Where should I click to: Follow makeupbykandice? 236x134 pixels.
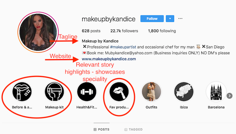coord(152,18)
